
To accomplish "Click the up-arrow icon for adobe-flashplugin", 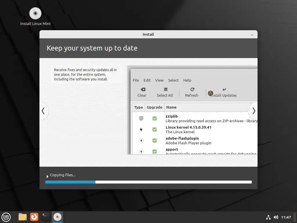I will click(141, 141).
